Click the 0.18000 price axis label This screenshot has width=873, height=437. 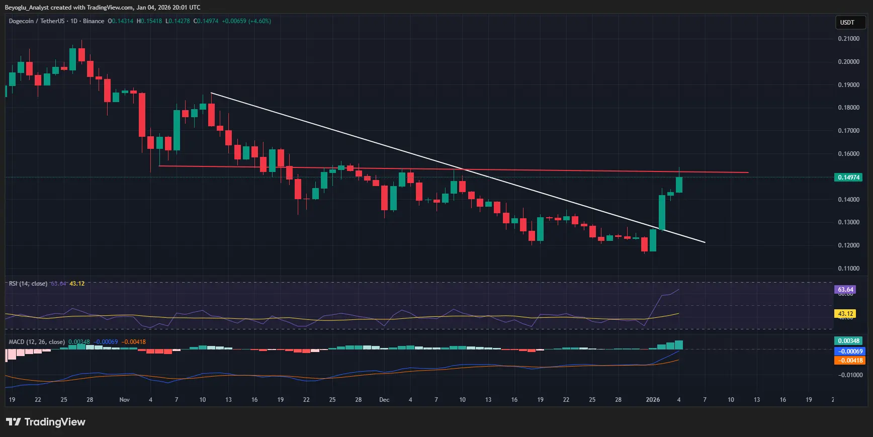coord(848,108)
